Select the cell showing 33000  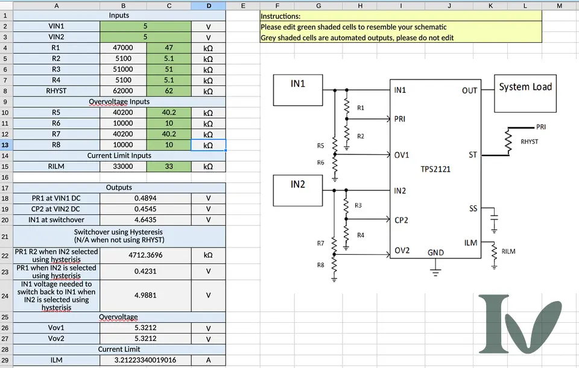[x=123, y=166]
